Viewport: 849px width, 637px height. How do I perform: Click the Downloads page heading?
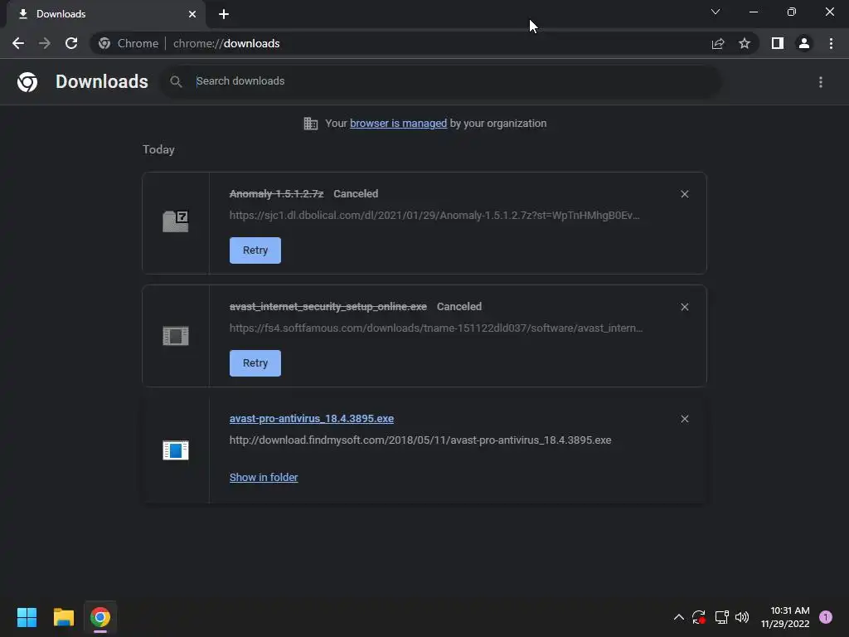click(x=102, y=82)
